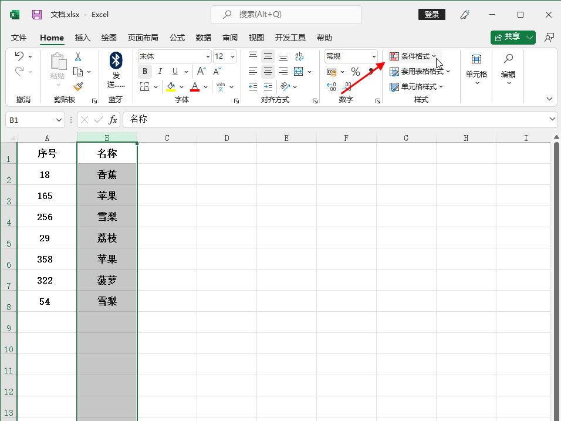Click the Cut scissors icon

(x=78, y=56)
